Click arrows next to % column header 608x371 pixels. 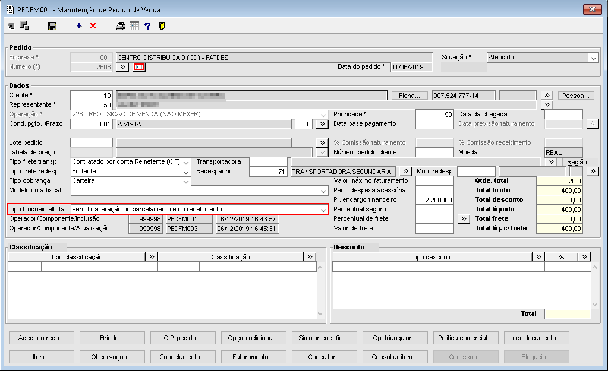(x=584, y=257)
